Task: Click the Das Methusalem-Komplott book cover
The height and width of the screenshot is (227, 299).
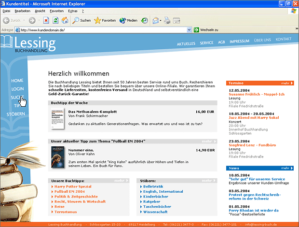Action: [57, 119]
